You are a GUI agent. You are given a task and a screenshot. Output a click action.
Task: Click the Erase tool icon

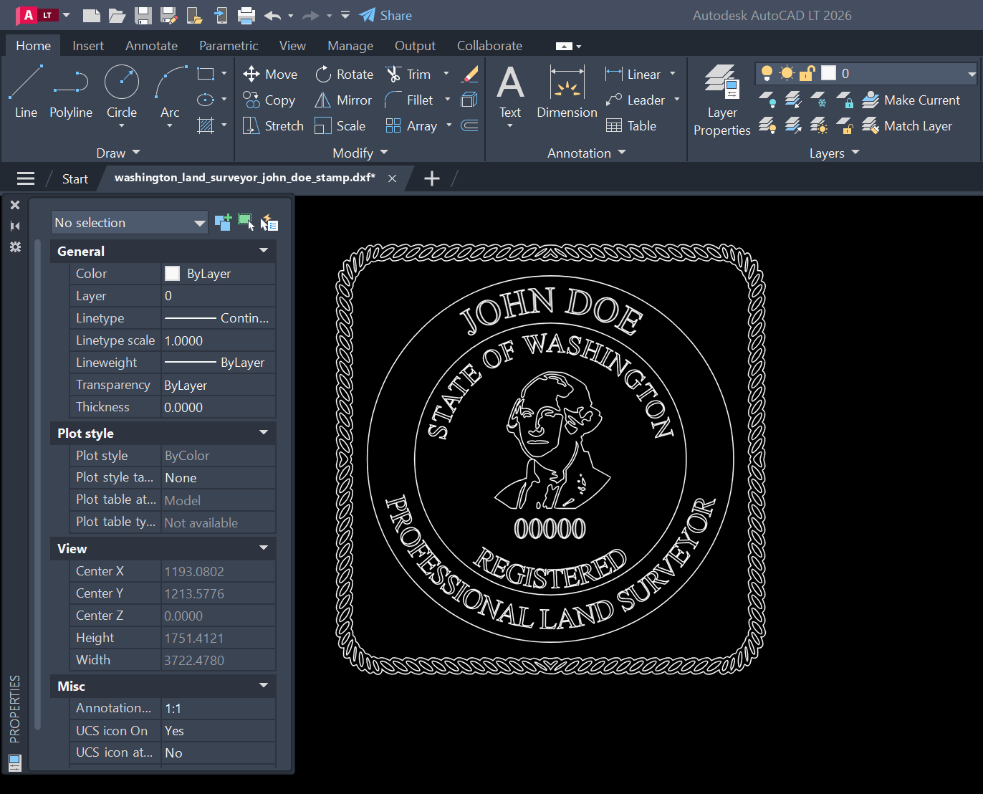pos(470,74)
